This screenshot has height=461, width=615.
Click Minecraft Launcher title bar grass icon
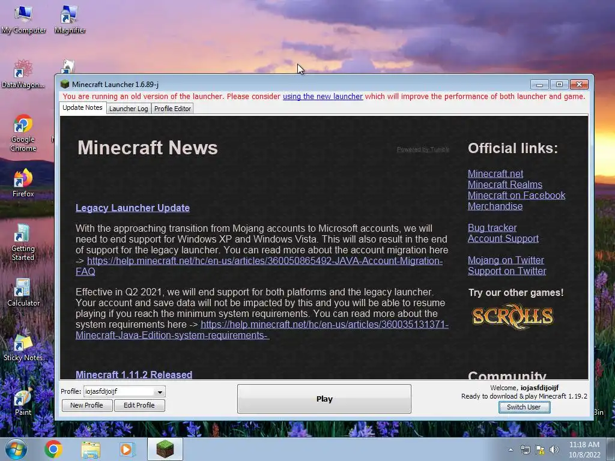(x=65, y=84)
